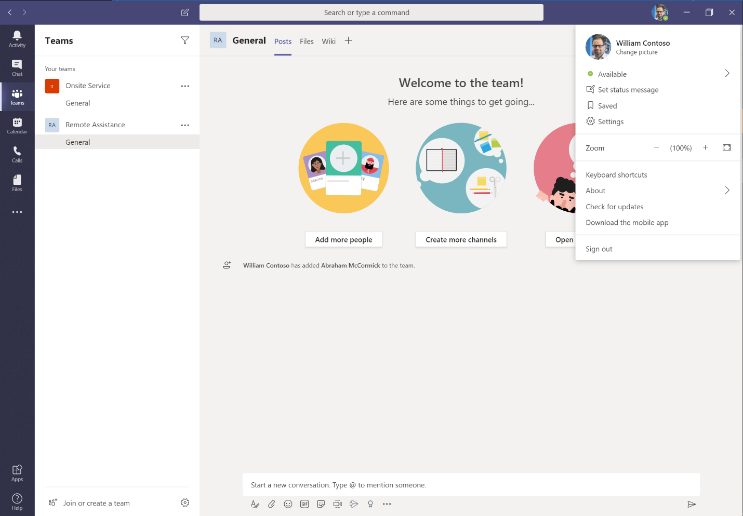Click Create more channels button
The height and width of the screenshot is (516, 743).
461,239
